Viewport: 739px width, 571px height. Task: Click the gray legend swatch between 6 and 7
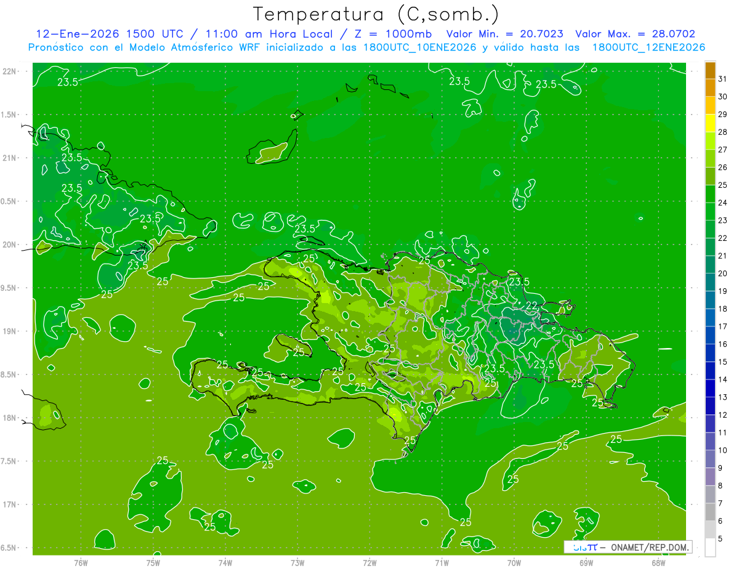710,512
